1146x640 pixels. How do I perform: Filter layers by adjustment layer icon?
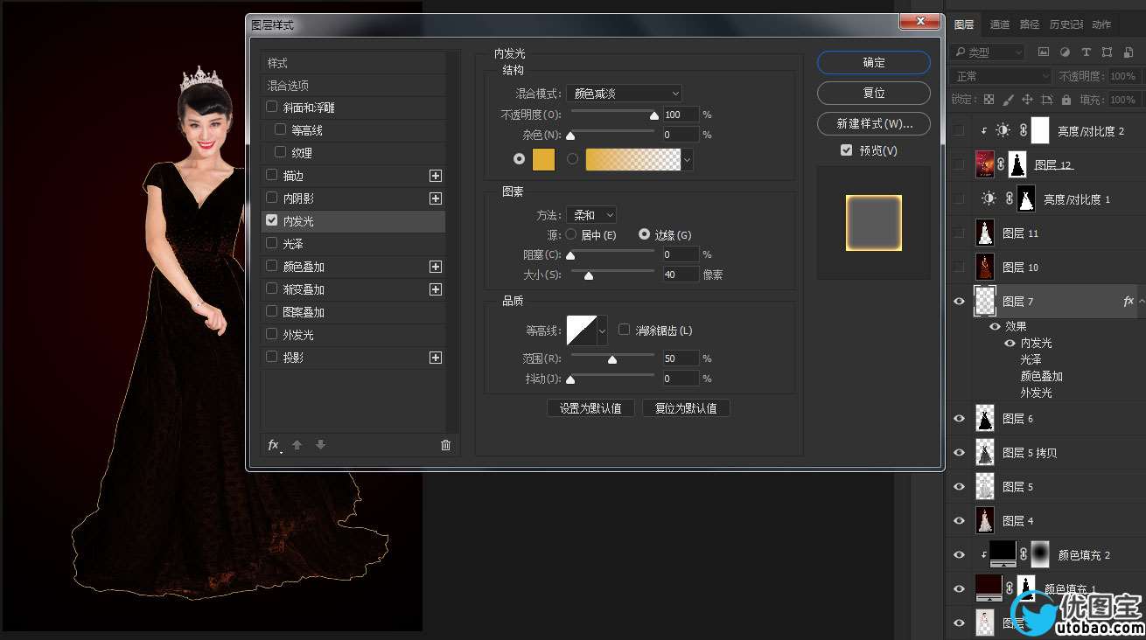1065,52
